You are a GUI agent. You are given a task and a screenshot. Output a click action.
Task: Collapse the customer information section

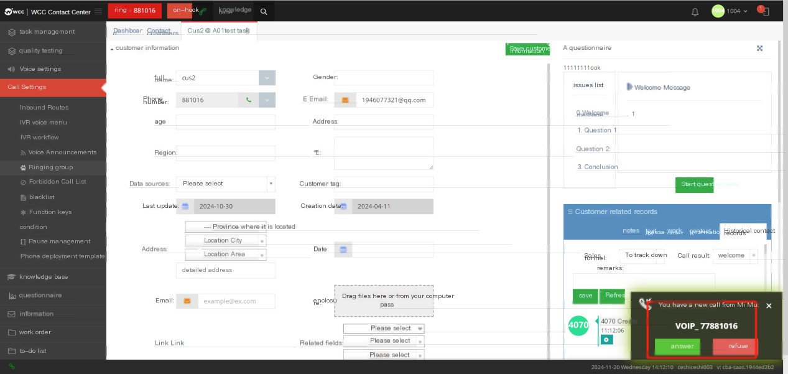[113, 49]
